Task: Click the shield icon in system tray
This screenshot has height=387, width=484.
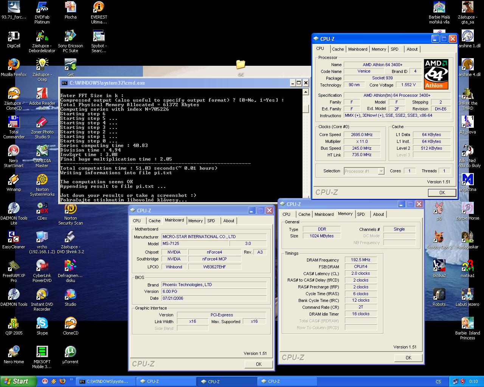Action: [463, 382]
